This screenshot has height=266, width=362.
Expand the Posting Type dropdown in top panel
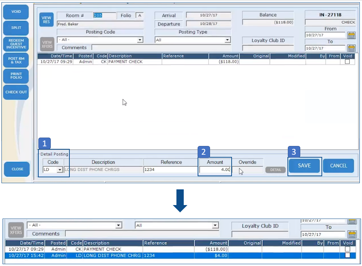227,40
